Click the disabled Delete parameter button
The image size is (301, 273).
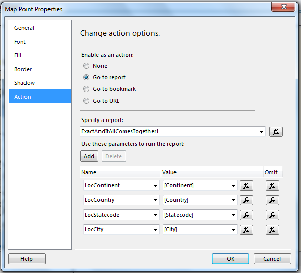114,156
